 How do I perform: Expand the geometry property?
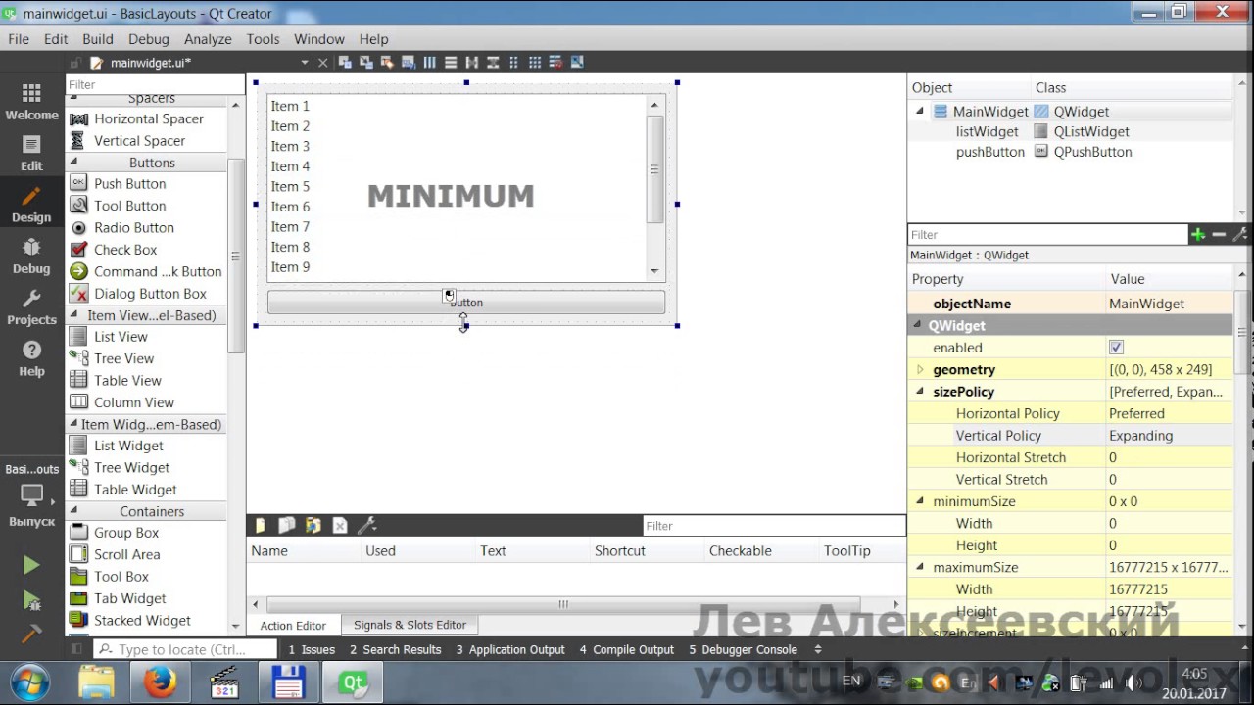pos(920,370)
